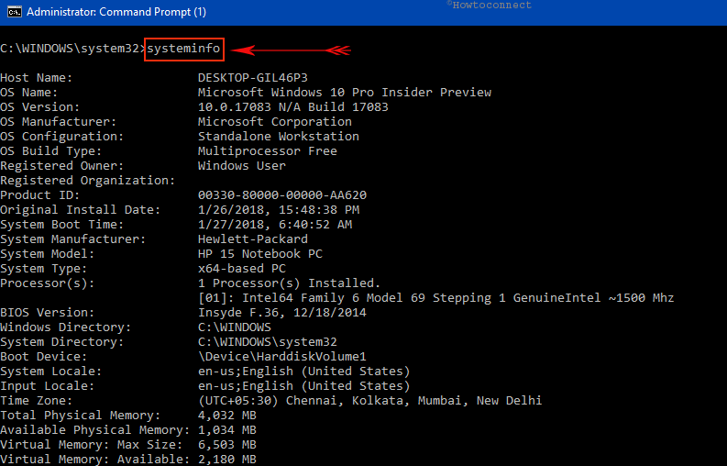
Task: Open the Command Prompt system menu icon
Action: (x=15, y=12)
